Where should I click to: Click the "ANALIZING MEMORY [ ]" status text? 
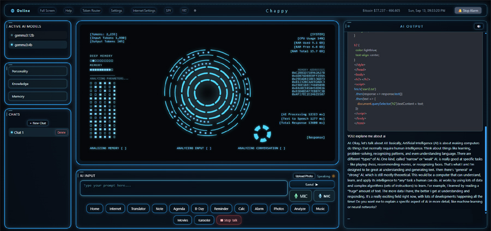108,148
